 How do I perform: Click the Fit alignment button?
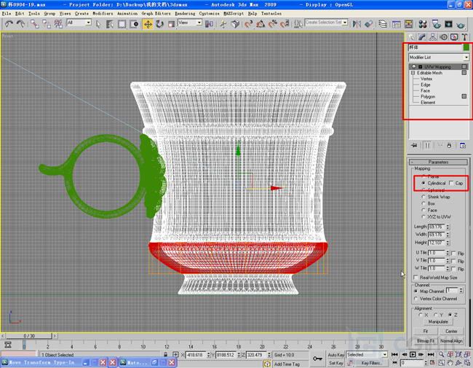426,331
